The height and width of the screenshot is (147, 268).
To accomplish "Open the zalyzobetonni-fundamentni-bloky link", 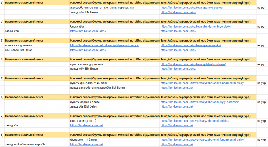I will 202,83.
